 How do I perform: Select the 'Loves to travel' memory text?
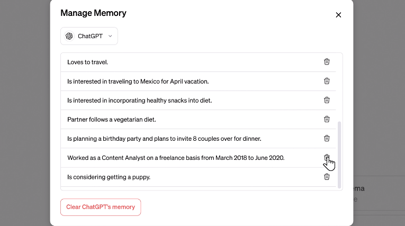(87, 62)
